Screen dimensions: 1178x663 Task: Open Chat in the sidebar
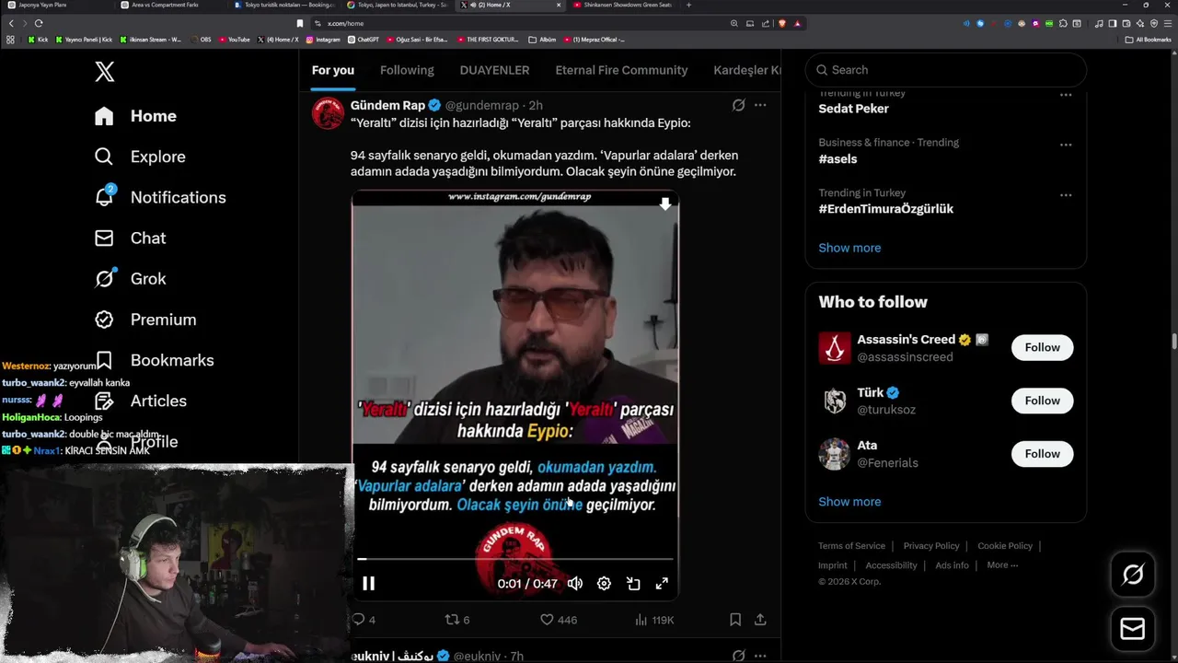[130, 238]
